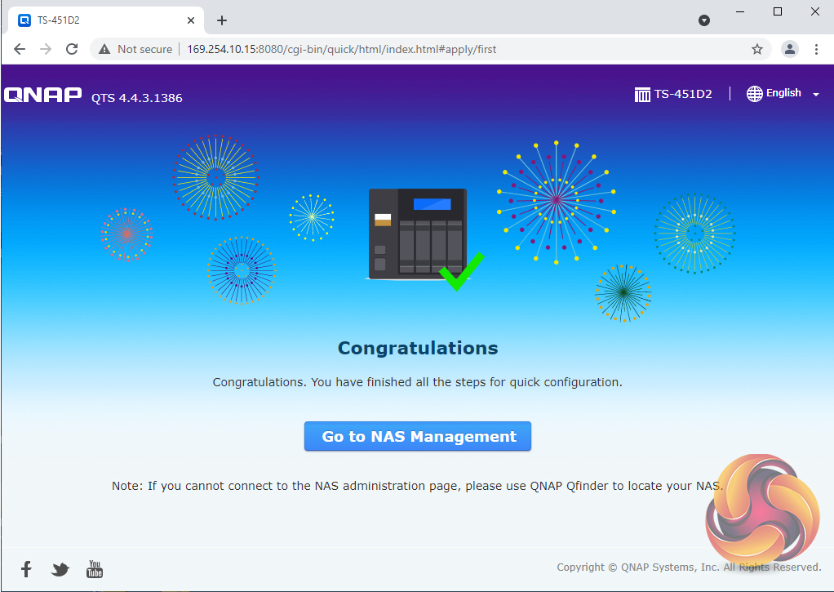
Task: Open the tab search dropdown button
Action: [704, 20]
